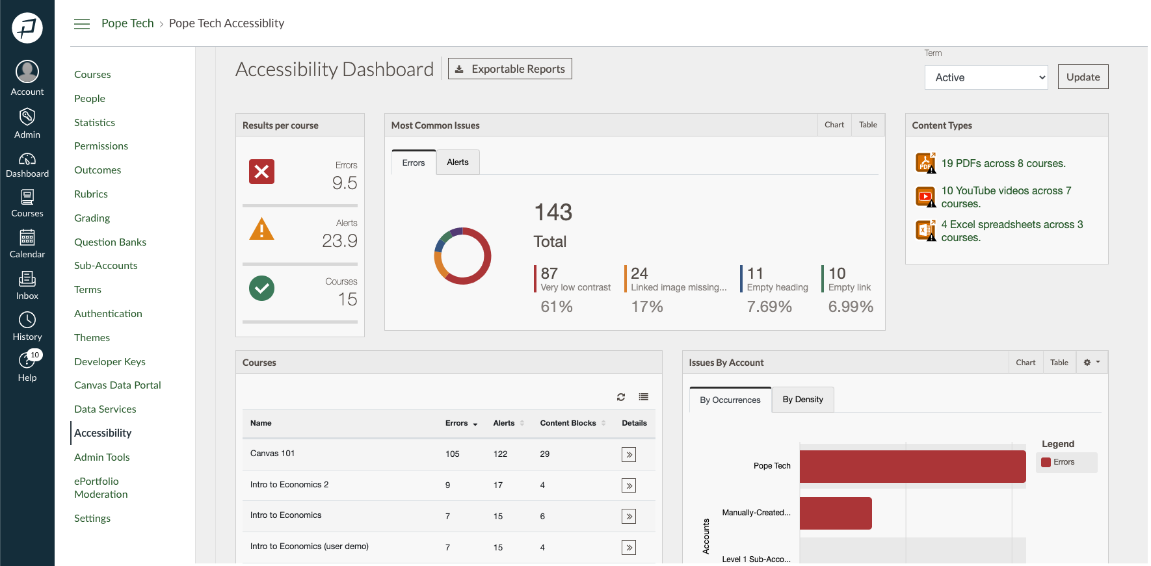Screen dimensions: 1151x566
Task: Click the Excel spreadsheet content type icon
Action: coord(926,231)
